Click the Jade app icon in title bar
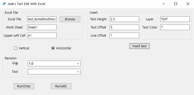 coord(4,4)
